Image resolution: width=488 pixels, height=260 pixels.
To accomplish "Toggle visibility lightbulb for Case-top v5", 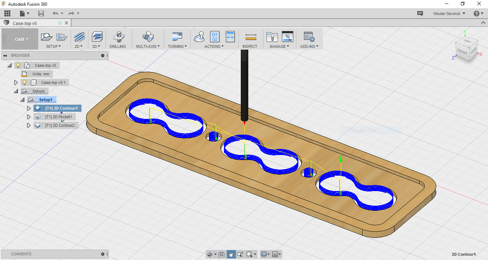I will (18, 65).
